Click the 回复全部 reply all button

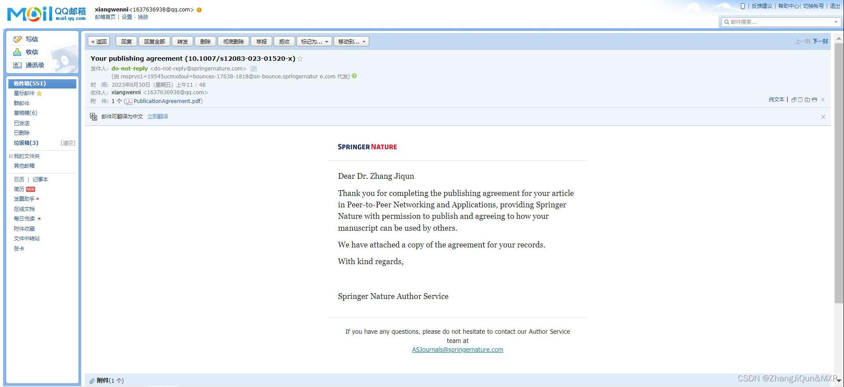pos(154,41)
